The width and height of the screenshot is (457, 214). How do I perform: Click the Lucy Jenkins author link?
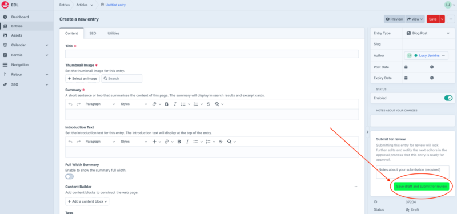coord(430,55)
